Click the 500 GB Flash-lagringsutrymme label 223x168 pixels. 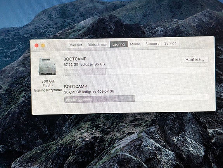[x=48, y=86]
